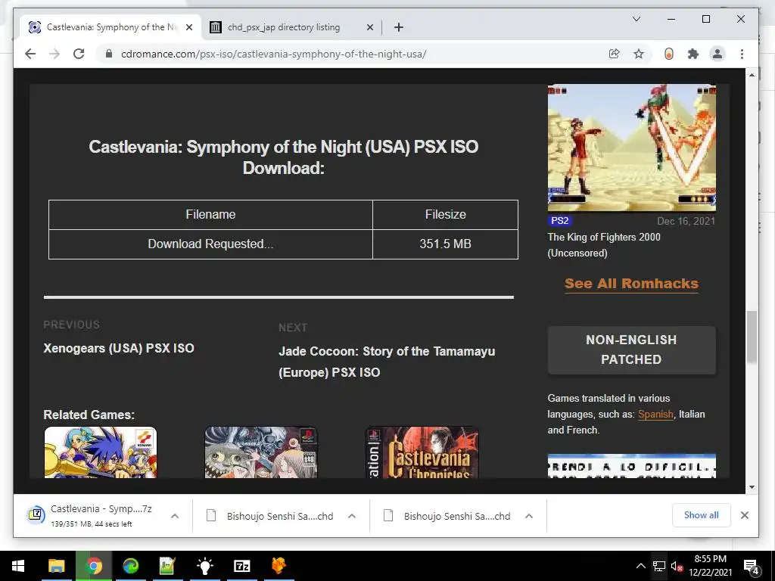Screen dimensions: 775x581
Task: Click the address bar URL
Action: tap(273, 54)
